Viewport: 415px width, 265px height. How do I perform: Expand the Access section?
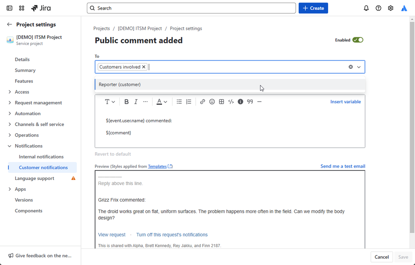tap(10, 92)
